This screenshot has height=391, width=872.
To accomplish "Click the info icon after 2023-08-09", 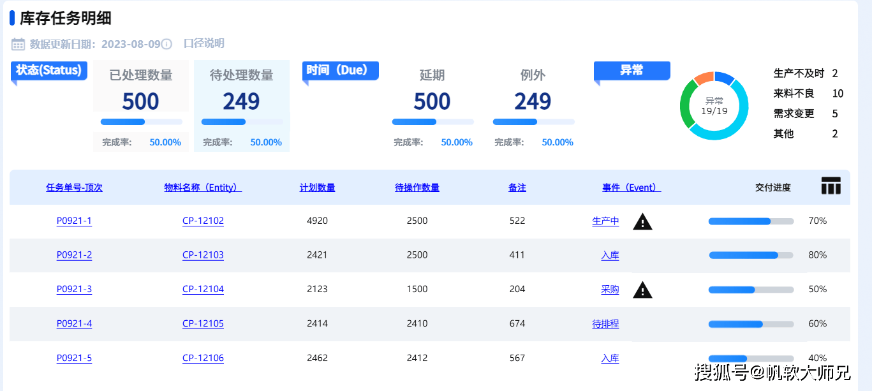I will tap(166, 44).
